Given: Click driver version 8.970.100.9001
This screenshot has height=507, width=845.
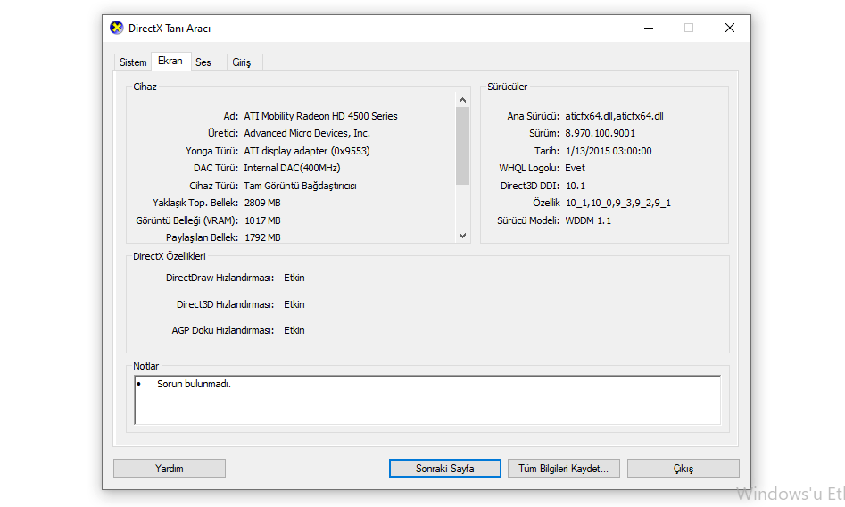Looking at the screenshot, I should (600, 133).
